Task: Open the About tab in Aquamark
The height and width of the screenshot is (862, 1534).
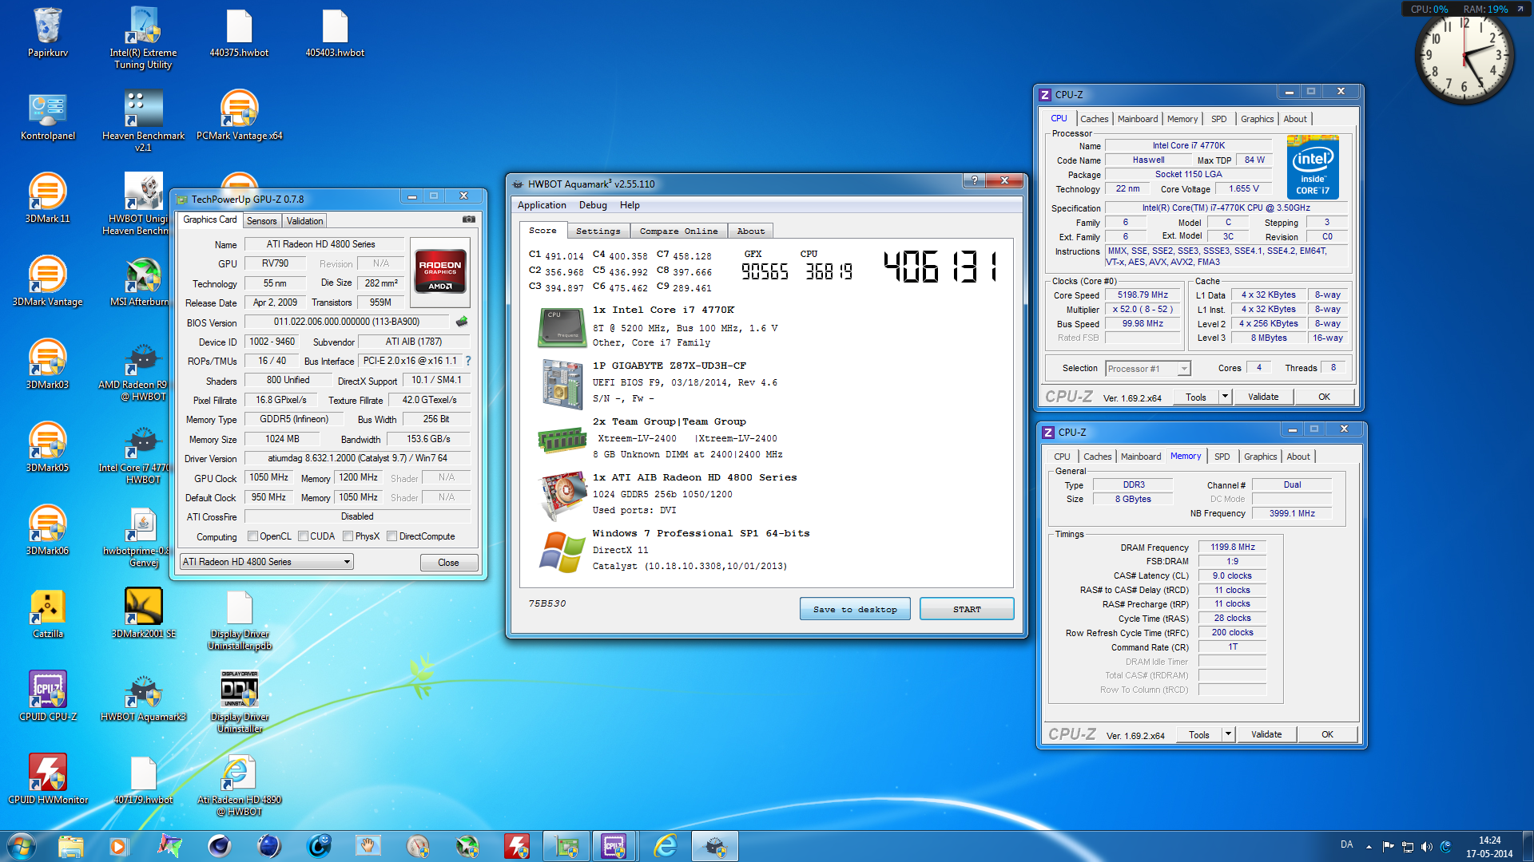Action: point(750,231)
